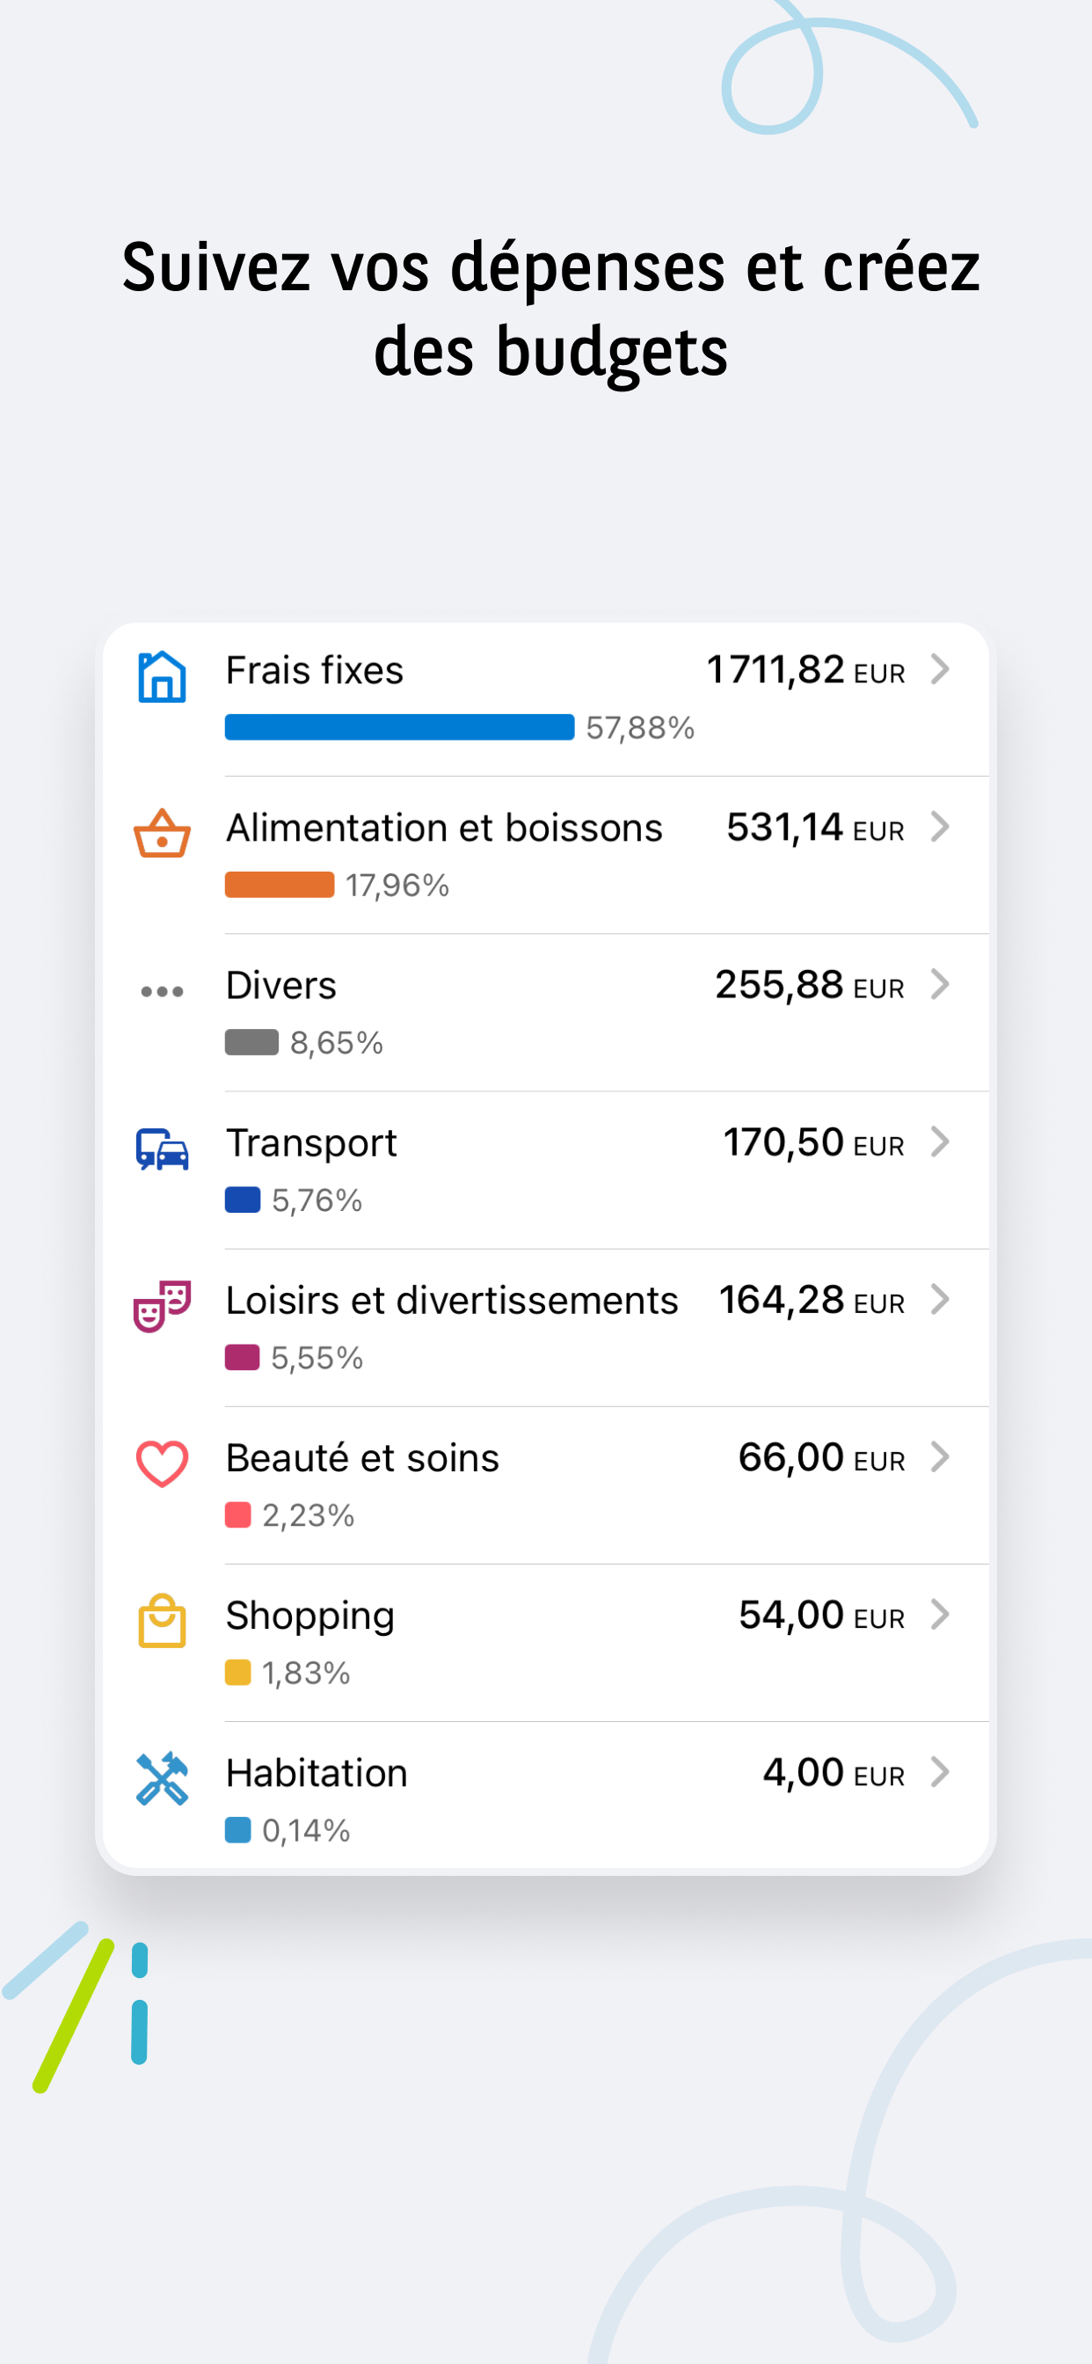Screen dimensions: 1092x2364
Task: Tap the Divers three-dots icon
Action: [163, 991]
